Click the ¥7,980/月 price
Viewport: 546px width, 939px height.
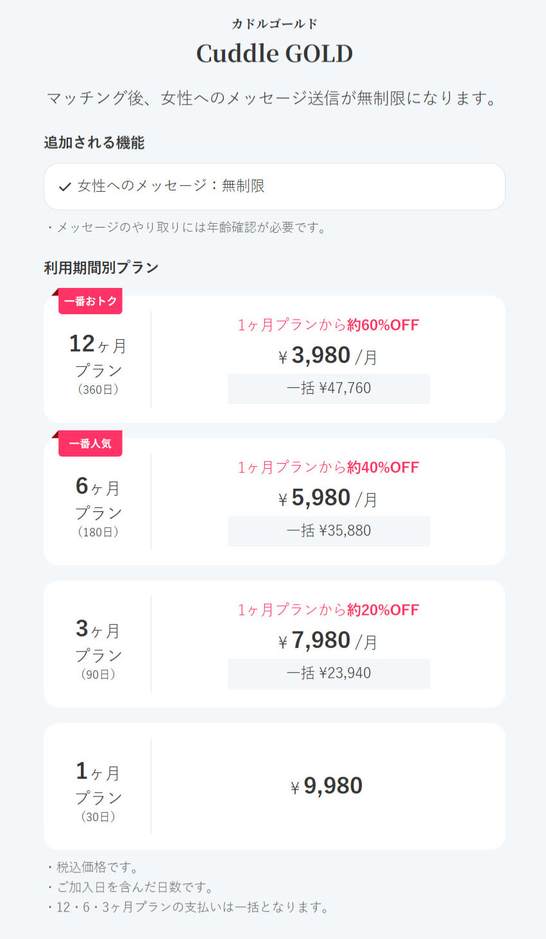coord(328,641)
